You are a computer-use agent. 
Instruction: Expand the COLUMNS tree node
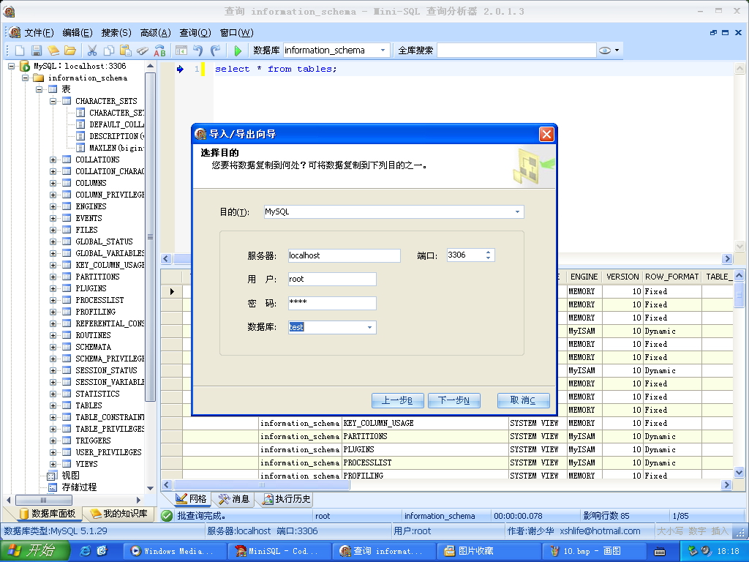[53, 183]
